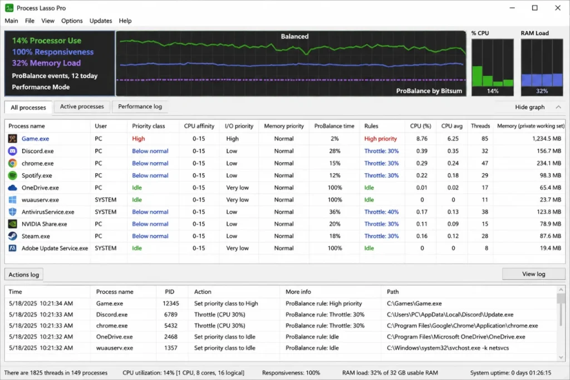The height and width of the screenshot is (380, 570).
Task: Sort by CPU avg column header
Action: click(452, 126)
